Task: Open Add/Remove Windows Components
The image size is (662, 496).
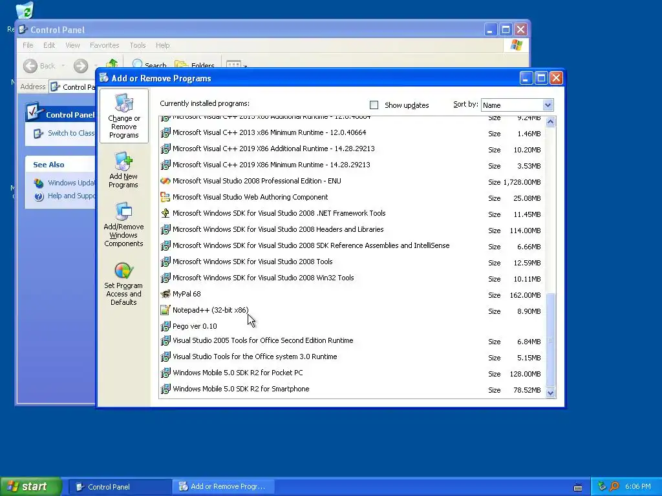Action: 123,224
